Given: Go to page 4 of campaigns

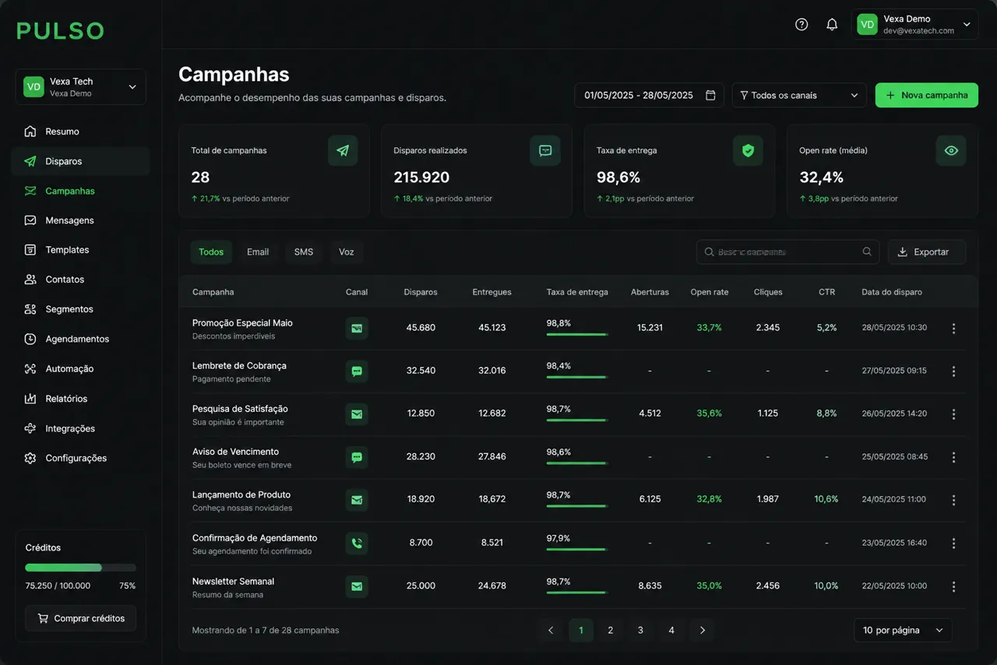Looking at the screenshot, I should click(x=671, y=630).
